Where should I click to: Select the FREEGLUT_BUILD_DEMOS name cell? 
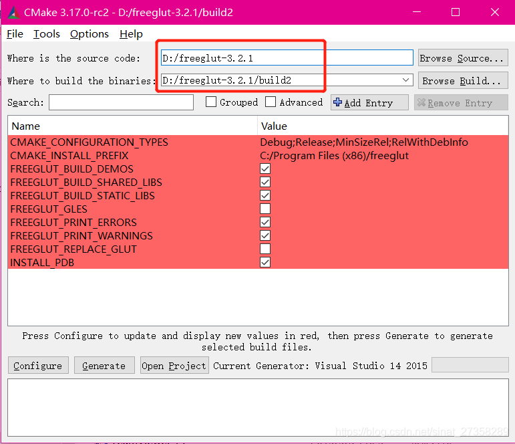(71, 169)
